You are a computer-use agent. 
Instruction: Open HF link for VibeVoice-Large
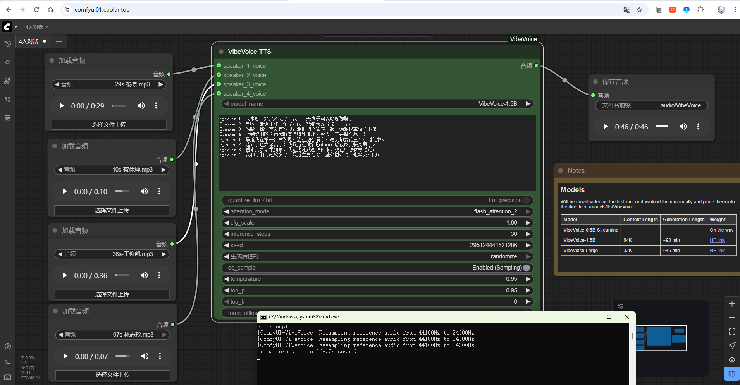(x=717, y=251)
